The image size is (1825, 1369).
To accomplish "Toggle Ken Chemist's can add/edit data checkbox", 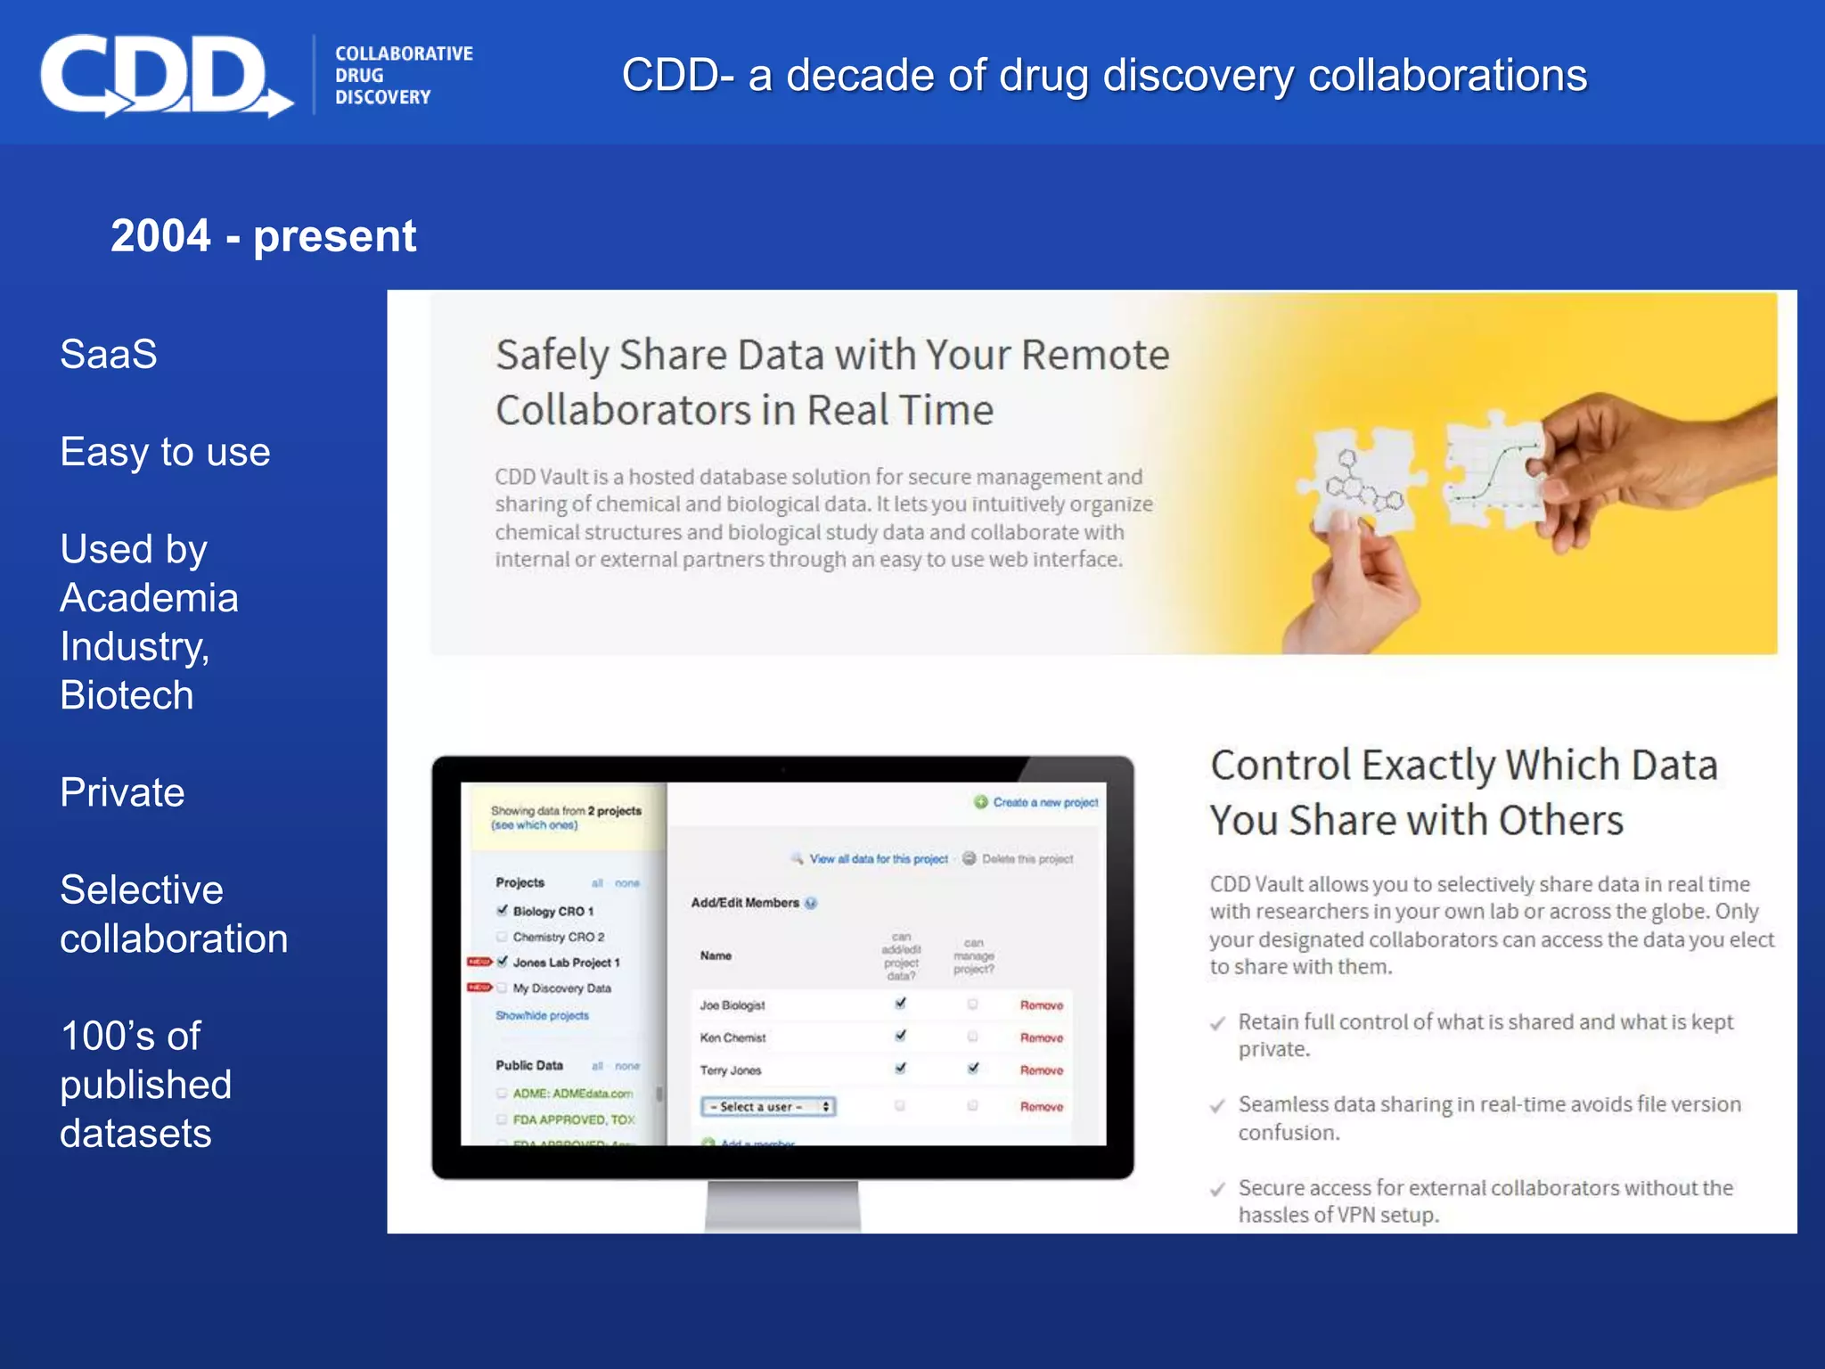I will (x=900, y=1036).
